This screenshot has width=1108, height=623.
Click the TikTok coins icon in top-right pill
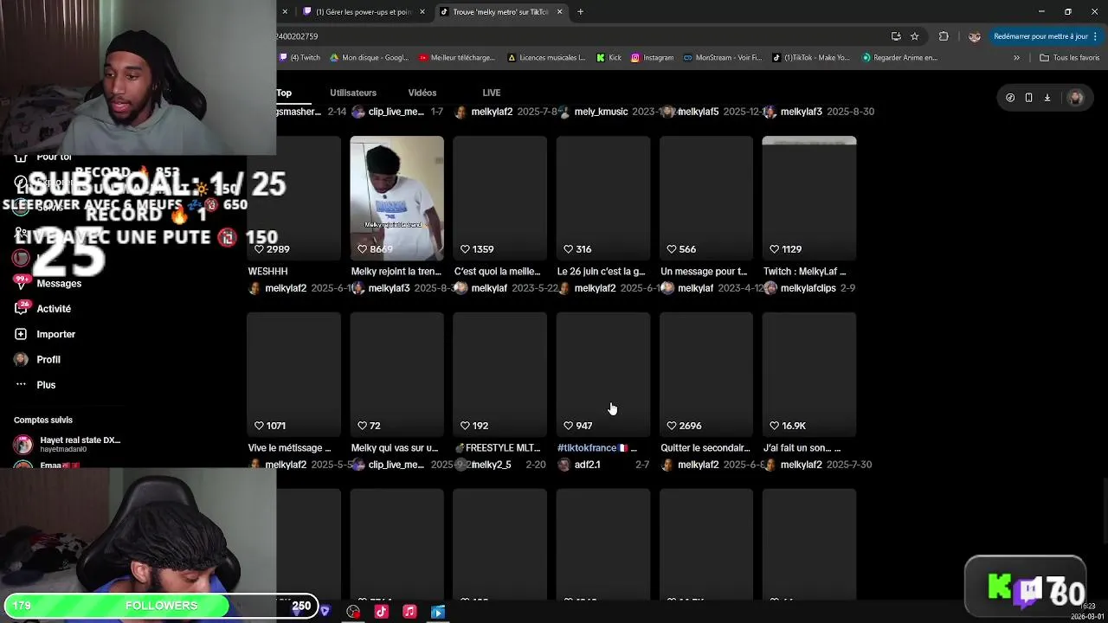[x=1010, y=98]
